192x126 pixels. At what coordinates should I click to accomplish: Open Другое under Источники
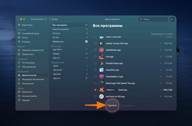click(70, 58)
